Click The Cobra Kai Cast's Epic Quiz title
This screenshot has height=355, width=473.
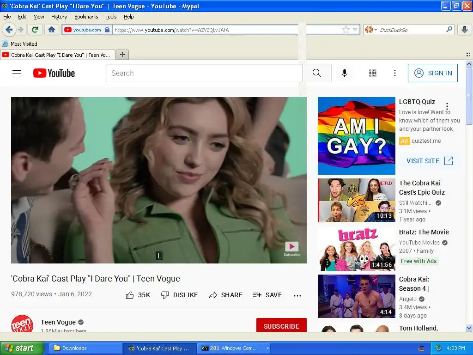point(422,188)
